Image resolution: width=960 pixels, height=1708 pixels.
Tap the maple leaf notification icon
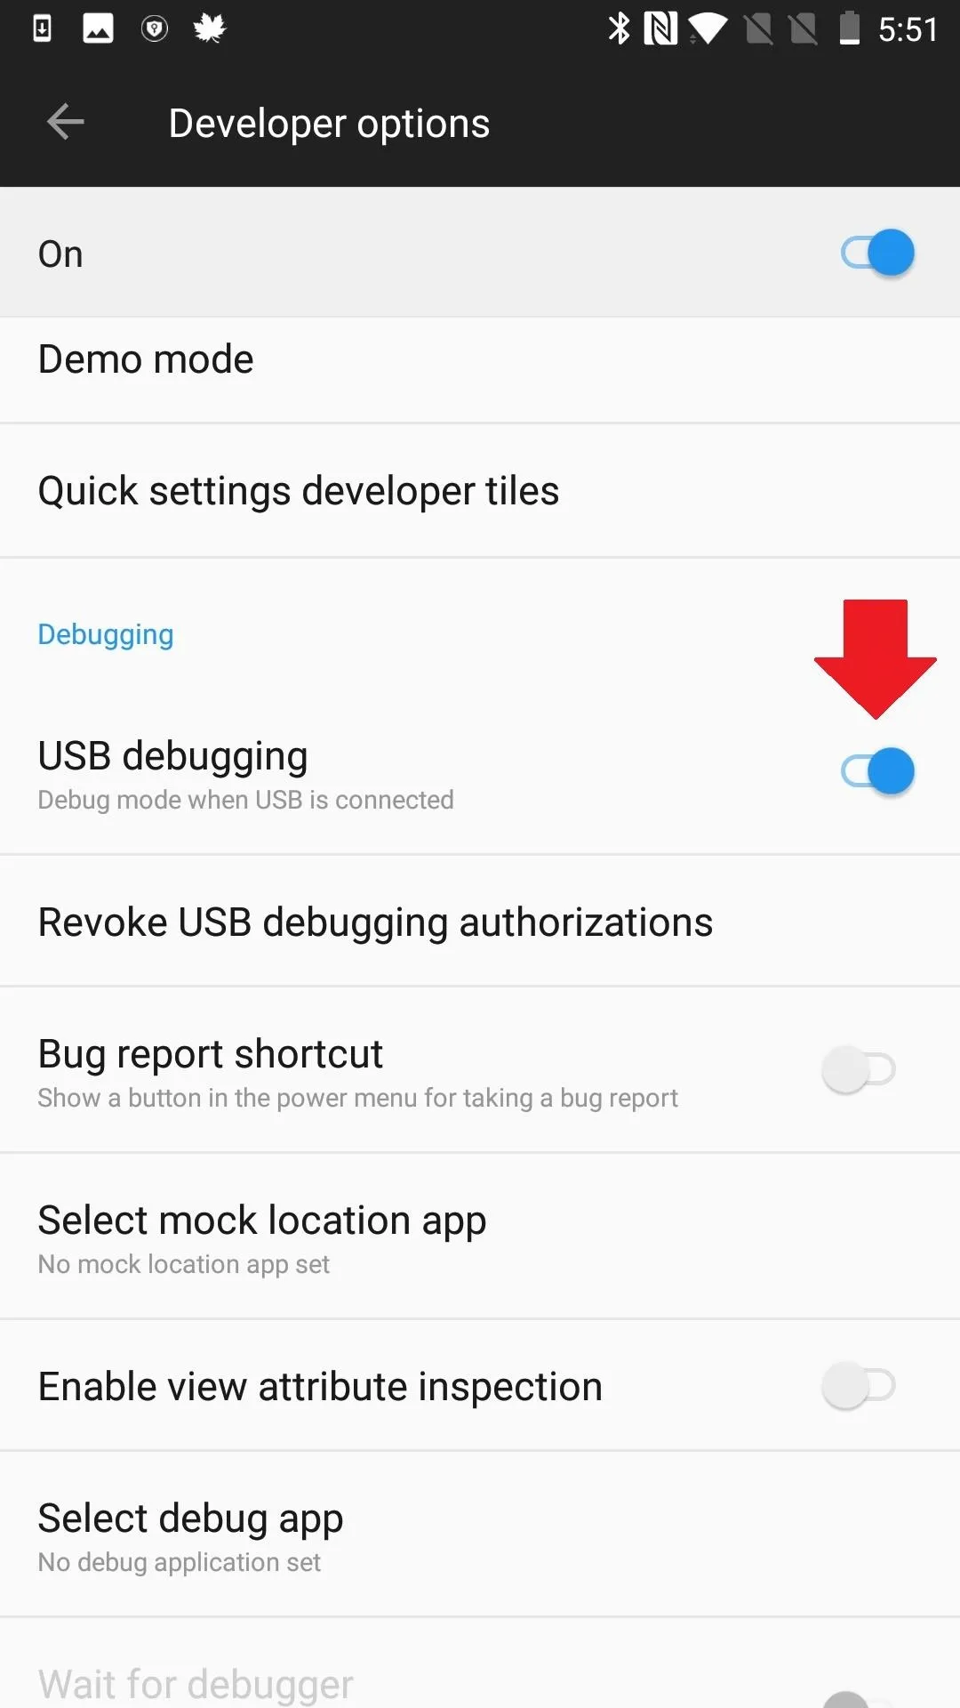tap(210, 28)
